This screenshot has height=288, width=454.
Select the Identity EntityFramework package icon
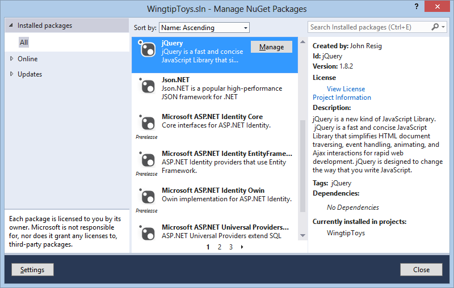(147, 159)
